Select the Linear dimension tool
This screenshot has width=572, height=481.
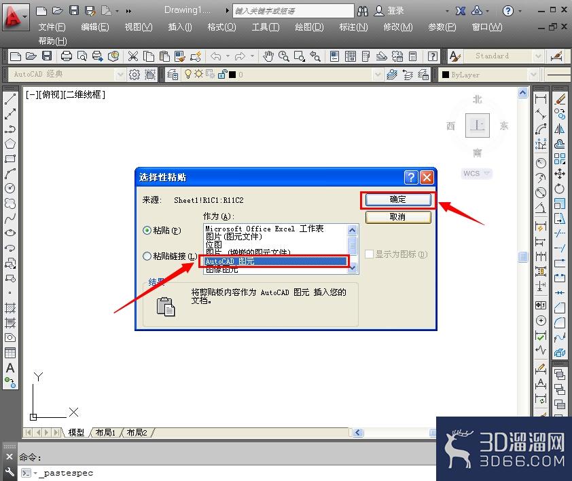coord(541,99)
